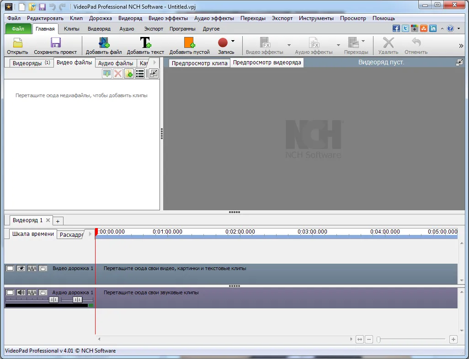Image resolution: width=469 pixels, height=359 pixels.
Task: Open the Клип menu
Action: (x=76, y=18)
